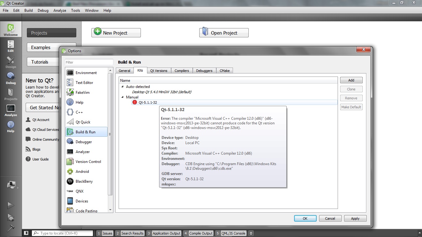Click the green Run button

point(11,205)
